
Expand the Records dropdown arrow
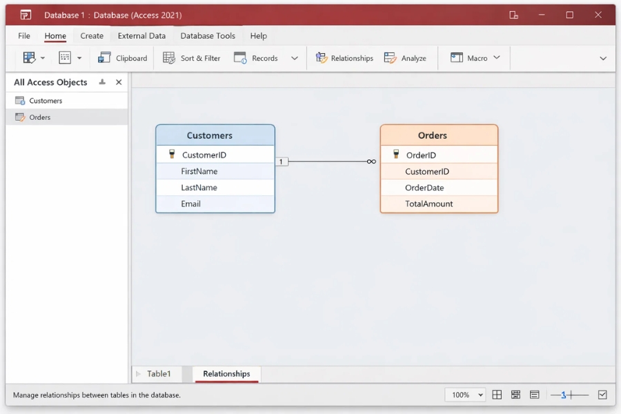(295, 58)
